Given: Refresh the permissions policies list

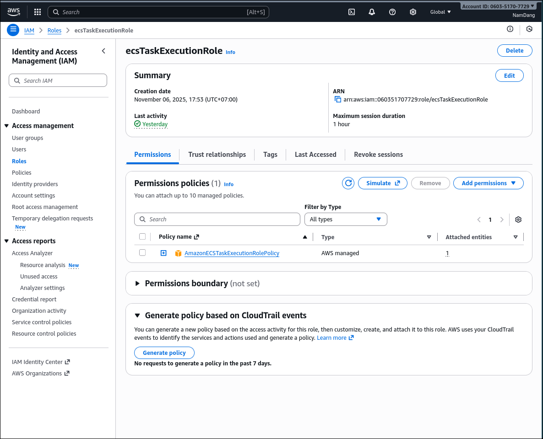Looking at the screenshot, I should point(348,183).
